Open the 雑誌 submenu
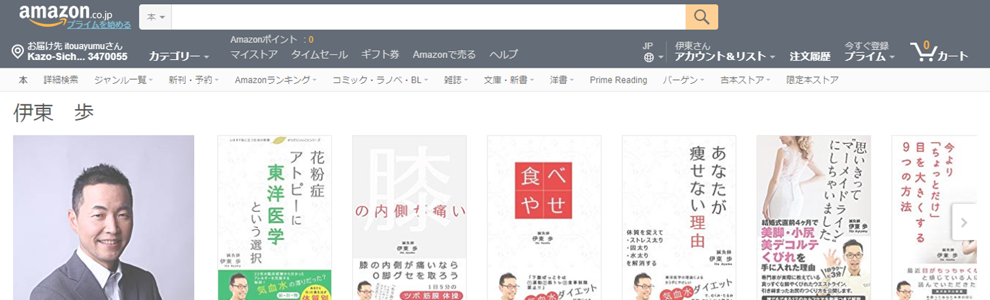990x300 pixels. point(455,80)
